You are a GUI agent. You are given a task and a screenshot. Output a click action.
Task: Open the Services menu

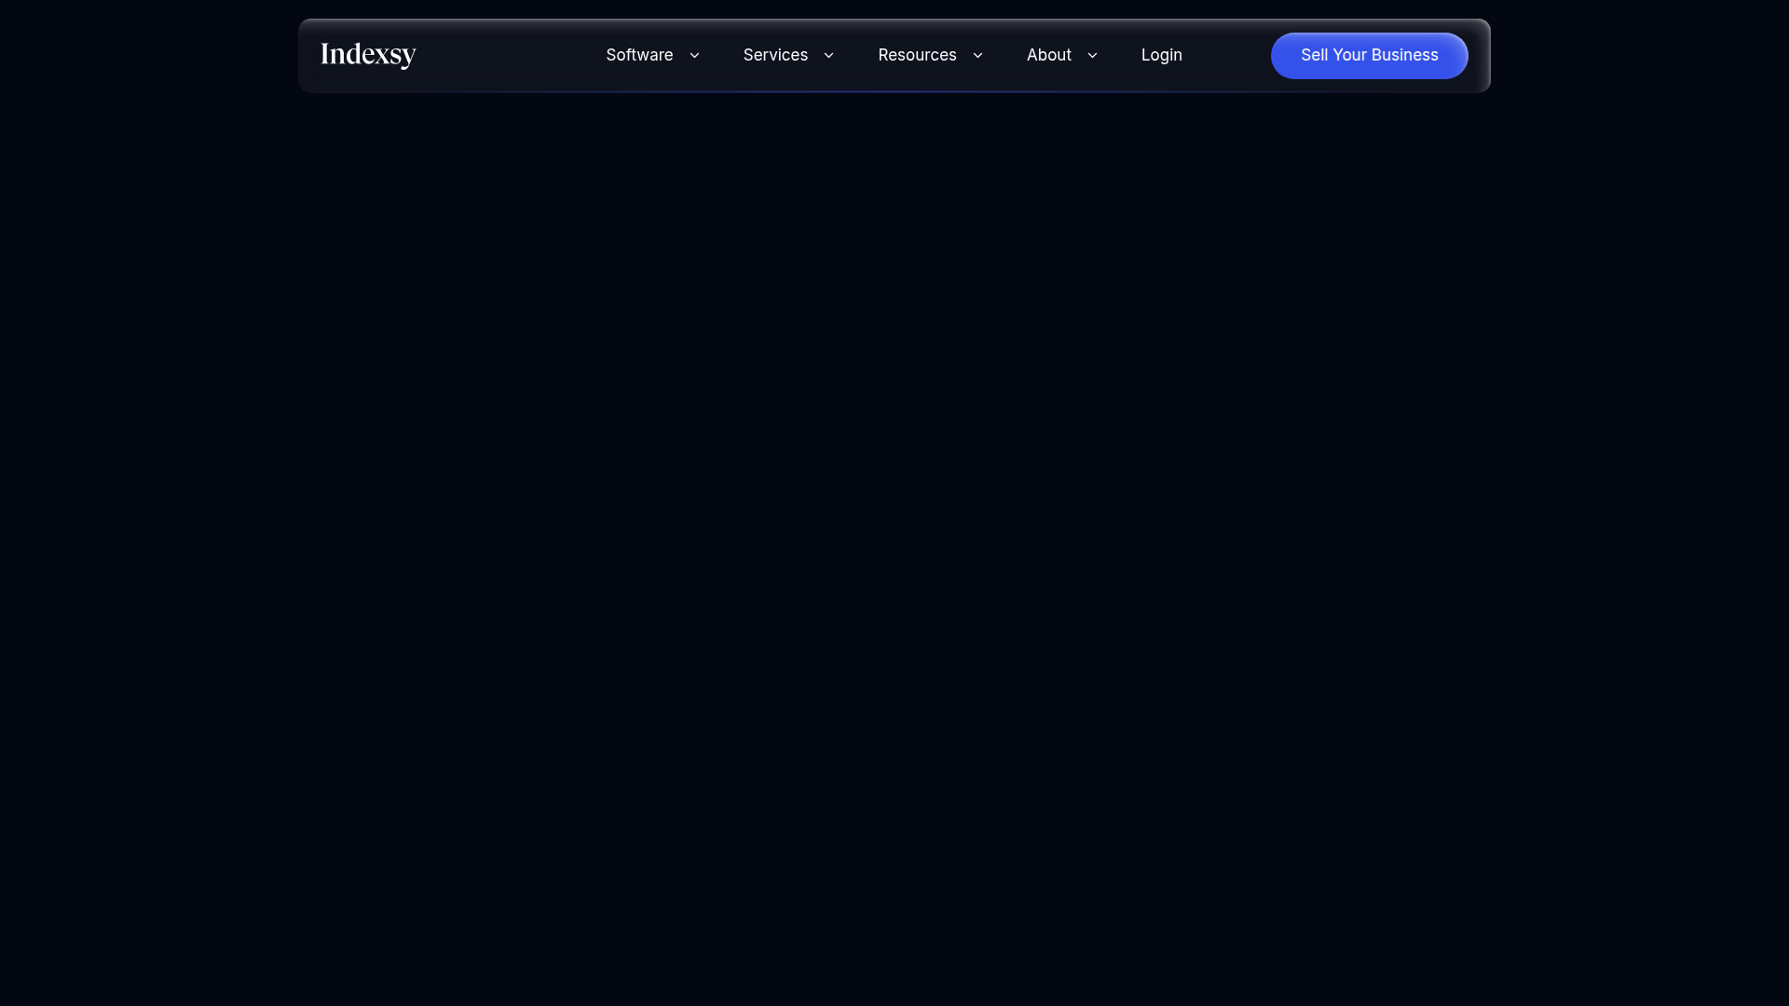pyautogui.click(x=775, y=55)
